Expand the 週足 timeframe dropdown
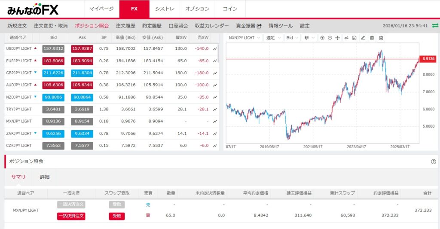The height and width of the screenshot is (229, 440). 273,38
